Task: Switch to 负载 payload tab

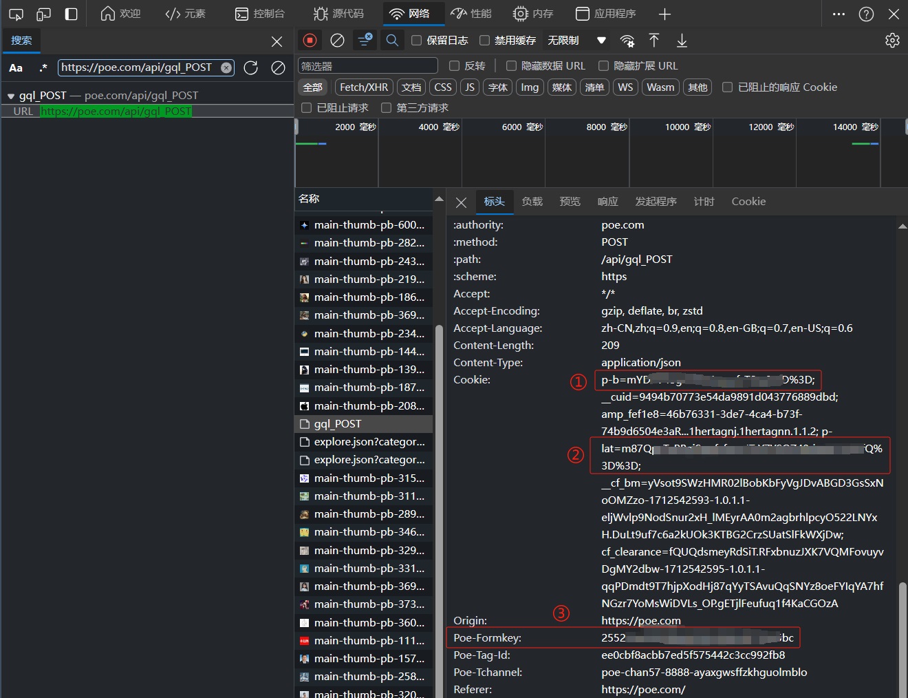Action: point(532,202)
